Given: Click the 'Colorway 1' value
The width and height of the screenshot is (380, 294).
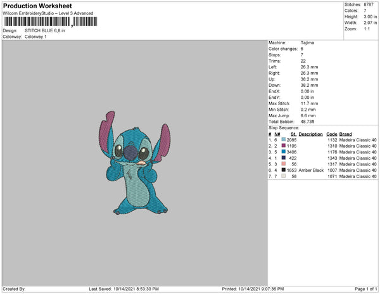Looking at the screenshot, I should (x=35, y=37).
